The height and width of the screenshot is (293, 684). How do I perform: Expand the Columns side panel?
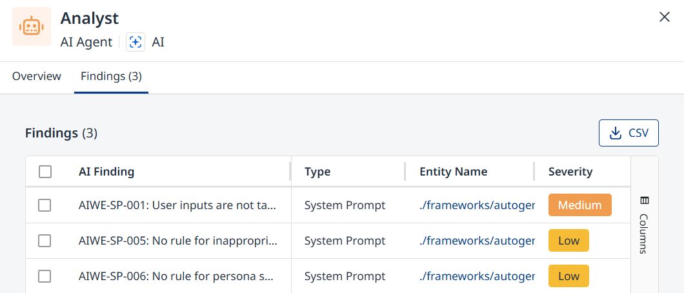pyautogui.click(x=644, y=225)
